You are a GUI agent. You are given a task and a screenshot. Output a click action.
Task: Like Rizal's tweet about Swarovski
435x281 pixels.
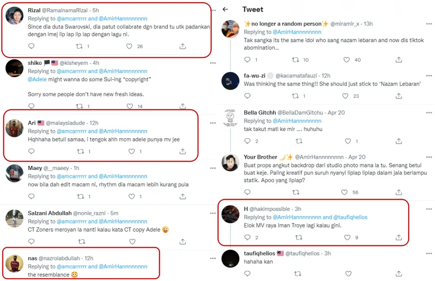point(129,46)
